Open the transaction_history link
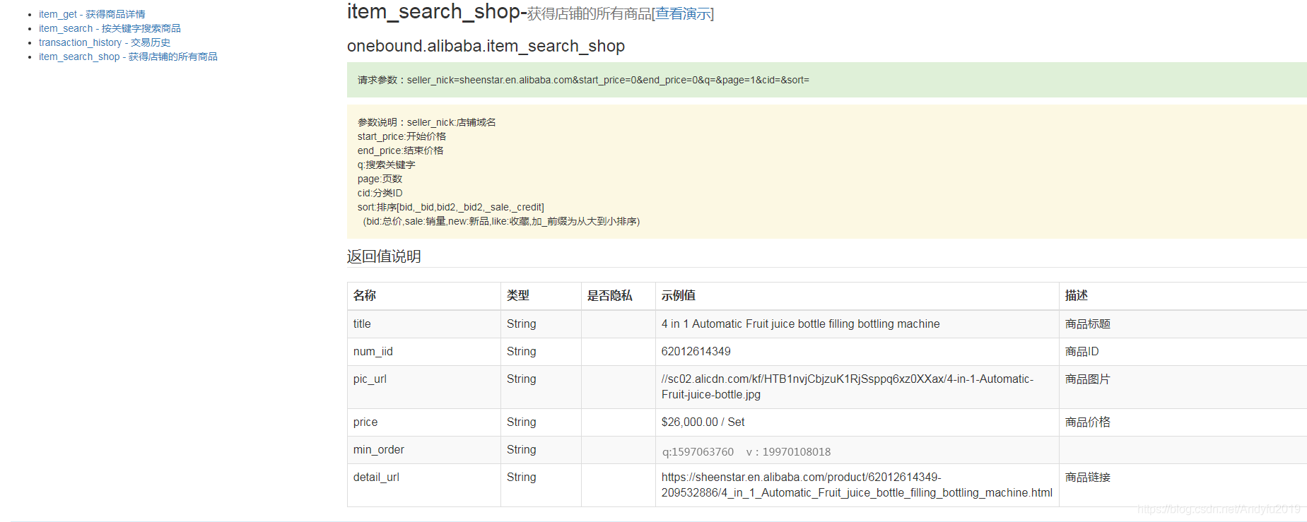Image resolution: width=1307 pixels, height=522 pixels. (x=105, y=42)
